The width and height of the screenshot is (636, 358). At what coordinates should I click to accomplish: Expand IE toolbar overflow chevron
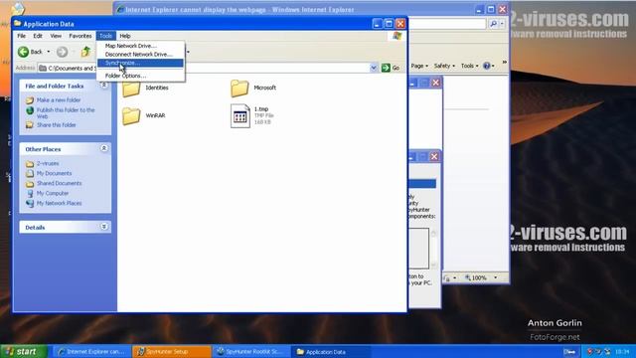tap(504, 62)
